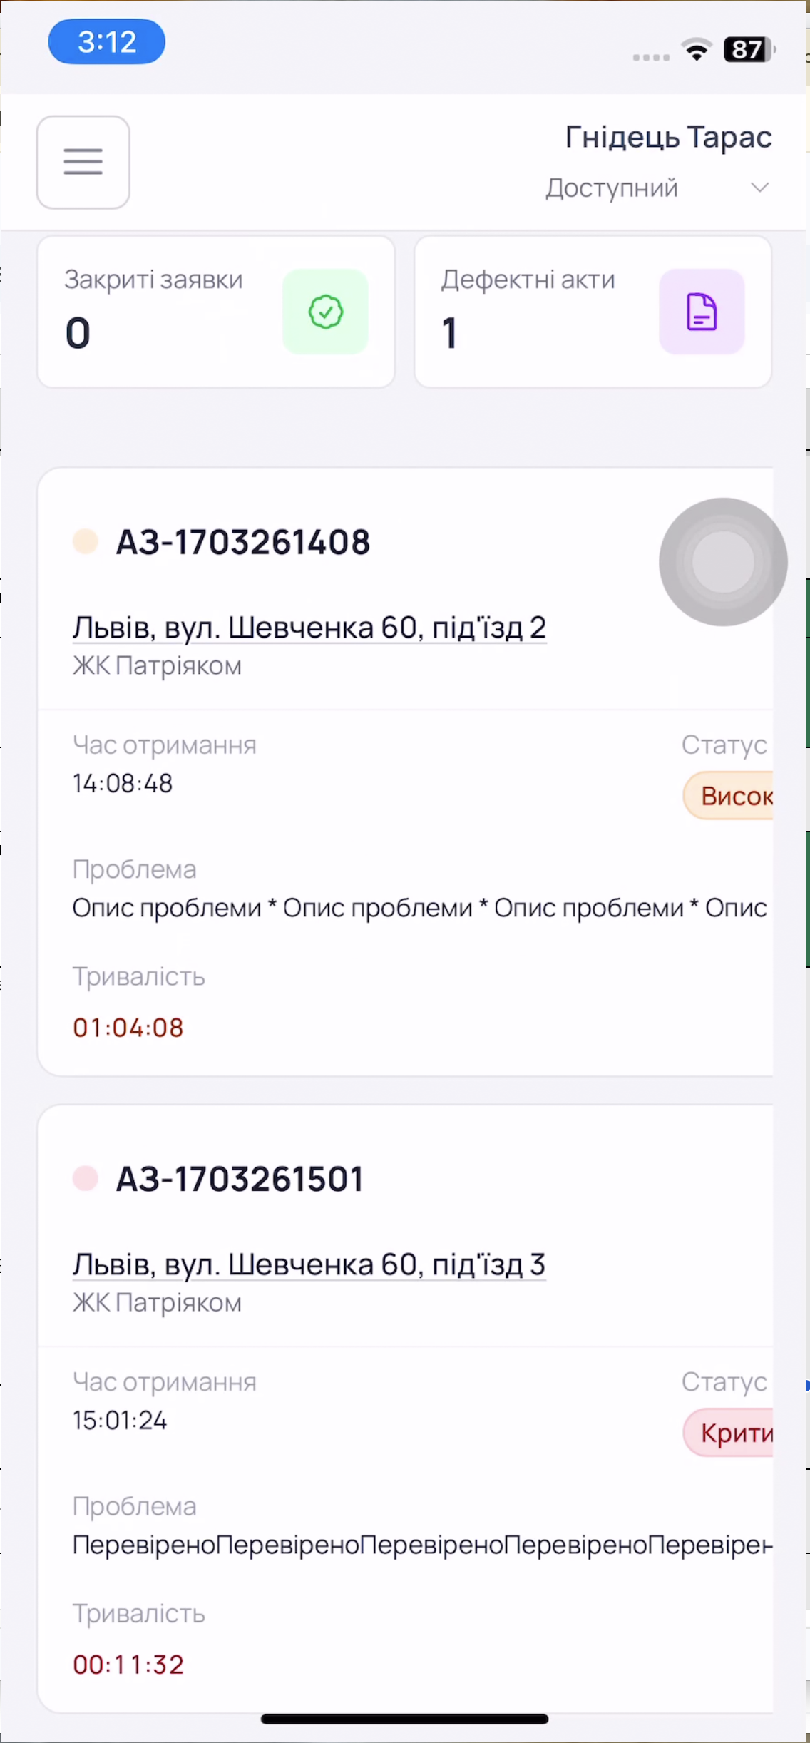
Task: Expand the Доступний status dropdown
Action: pyautogui.click(x=657, y=188)
